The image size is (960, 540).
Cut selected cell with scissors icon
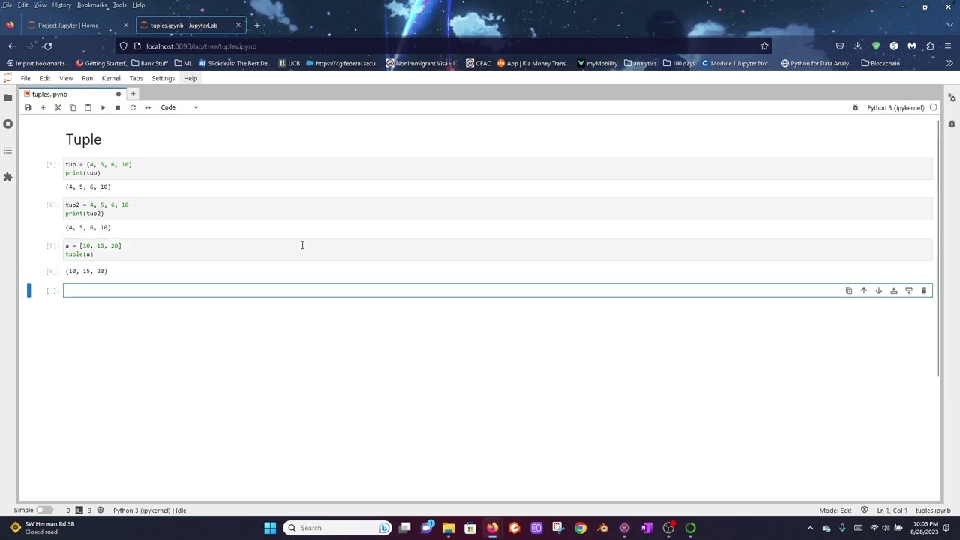click(x=58, y=107)
